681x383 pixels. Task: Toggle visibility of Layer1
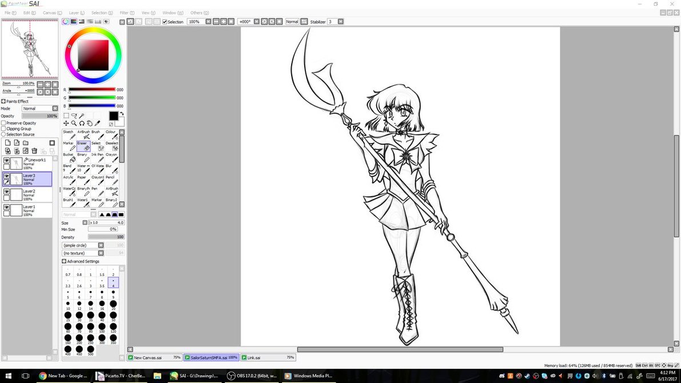click(6, 207)
